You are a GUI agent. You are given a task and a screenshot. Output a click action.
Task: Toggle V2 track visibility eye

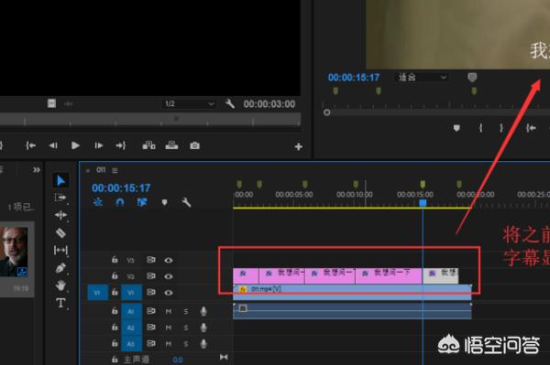(169, 276)
